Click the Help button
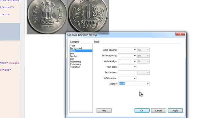 [x=104, y=110]
